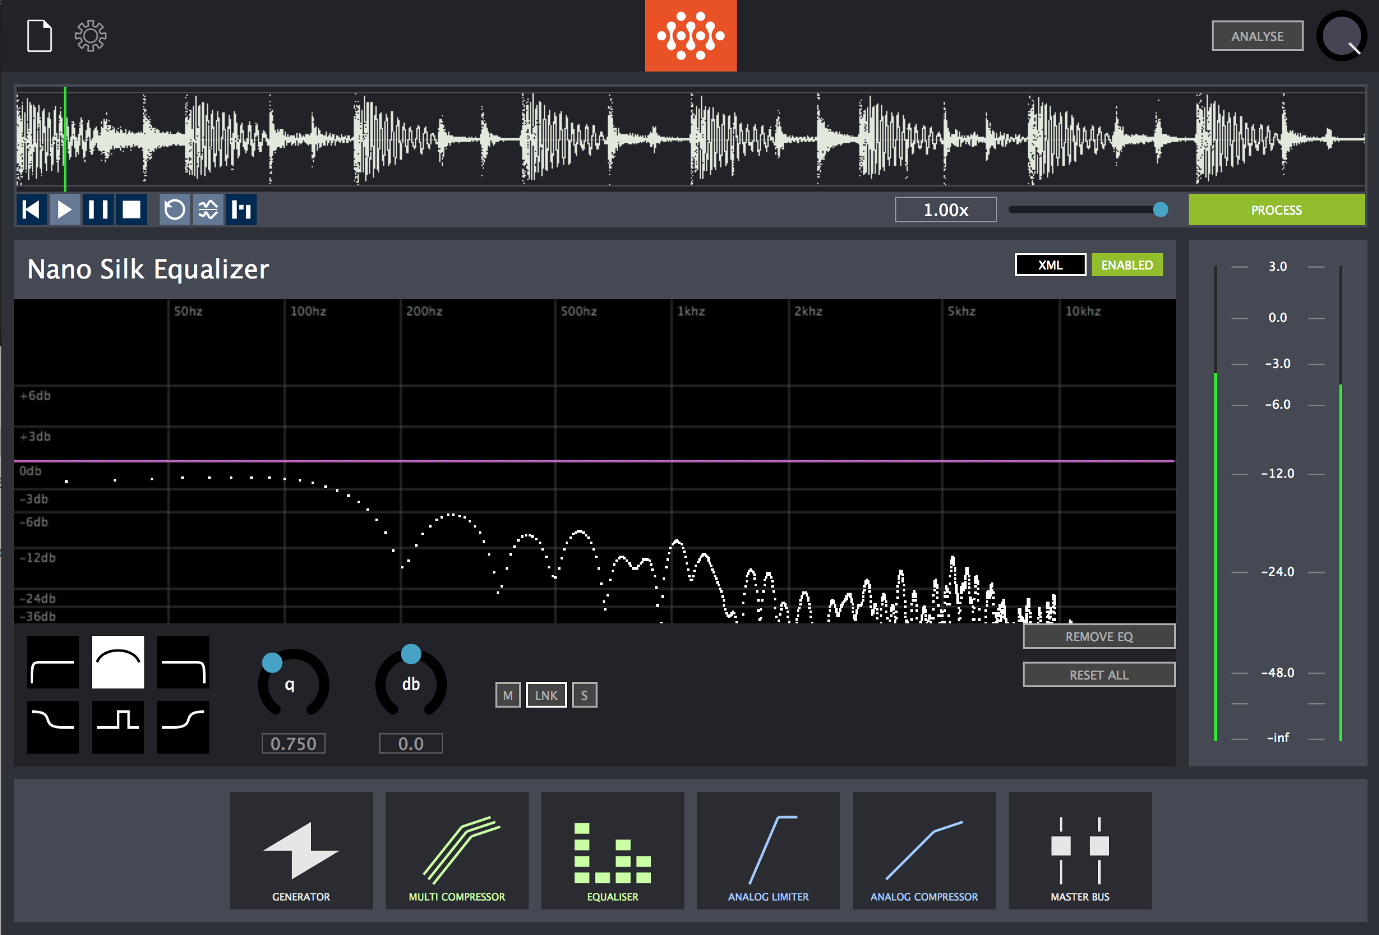
Task: Toggle the ENABLED equalizer switch
Action: coord(1127,265)
